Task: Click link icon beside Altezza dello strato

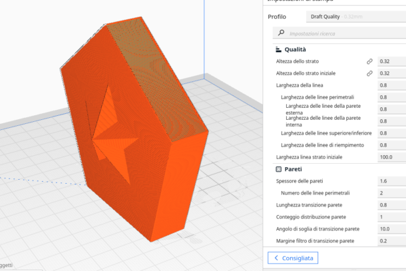Action: tap(369, 61)
